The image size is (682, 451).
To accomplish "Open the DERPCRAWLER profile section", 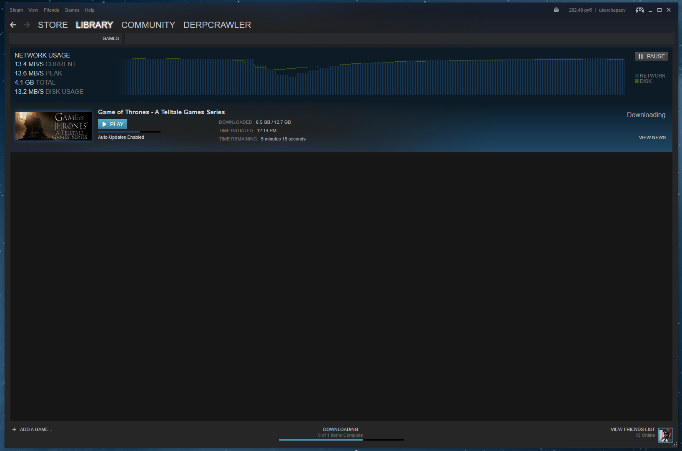I will (217, 25).
